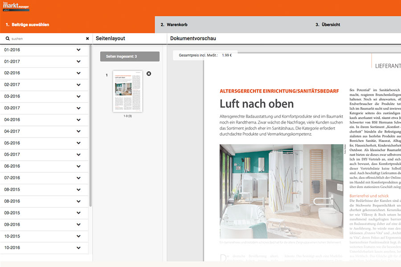Expand the 02-2017 issue chevron
The image size is (401, 267).
coord(78,85)
